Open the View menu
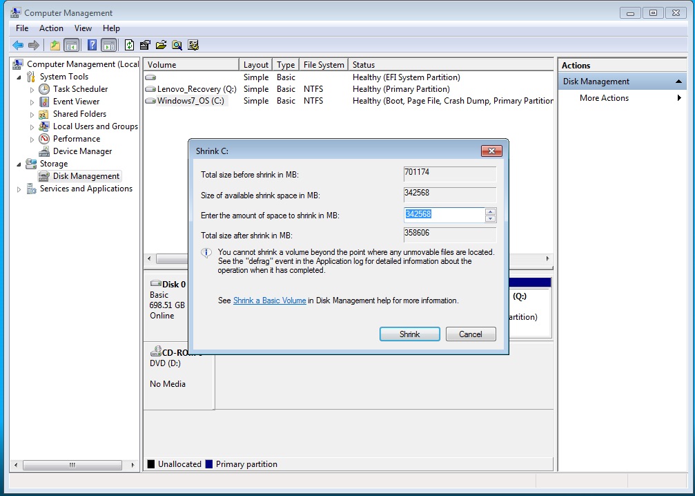Viewport: 695px width, 496px height. tap(83, 28)
